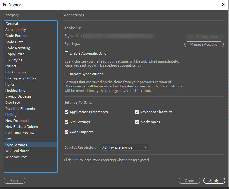This screenshot has width=229, height=189.
Task: Enable the Automatic Sync checkbox
Action: (x=66, y=53)
